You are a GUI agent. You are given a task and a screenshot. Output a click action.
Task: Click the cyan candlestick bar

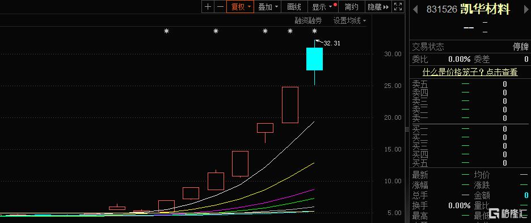[315, 59]
